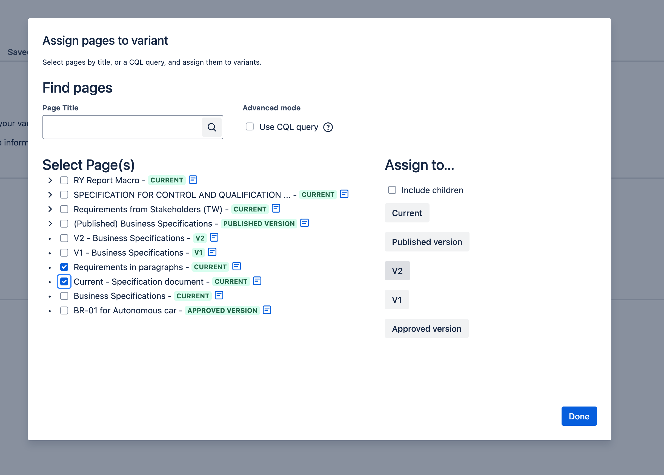Assign selected pages to V2 variant
The width and height of the screenshot is (664, 475).
pyautogui.click(x=397, y=271)
